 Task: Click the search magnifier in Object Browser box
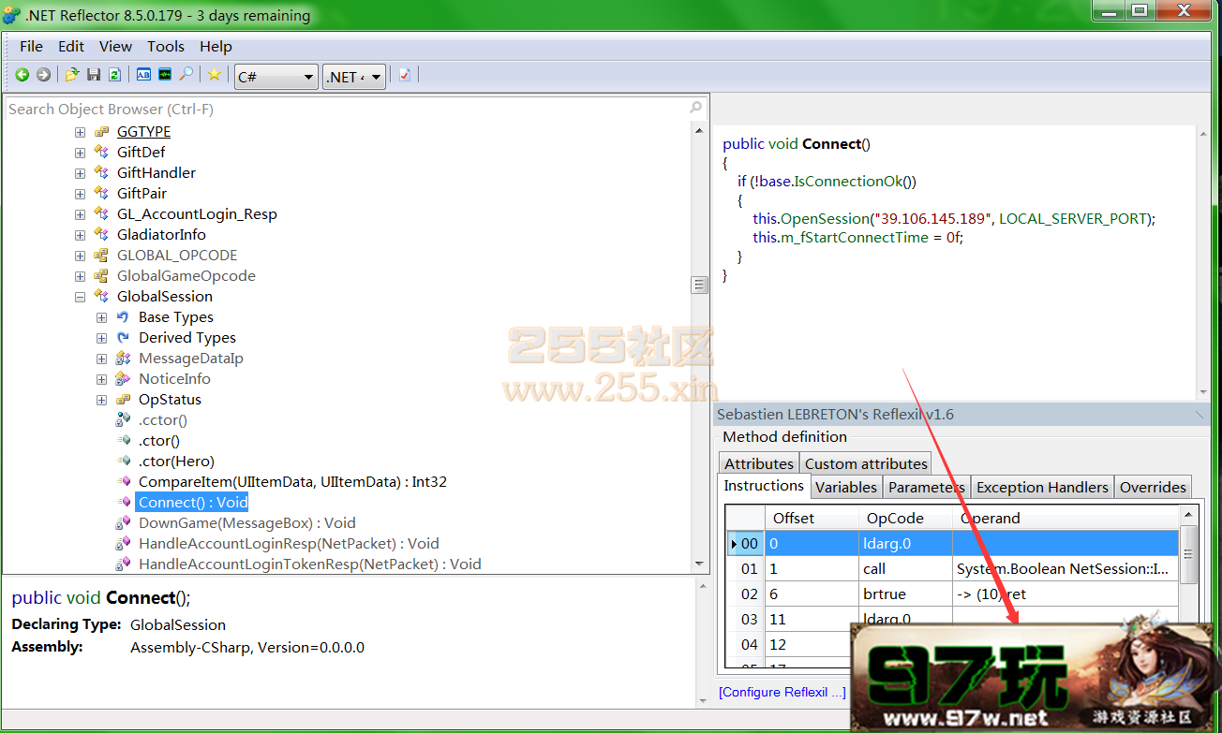click(x=695, y=108)
